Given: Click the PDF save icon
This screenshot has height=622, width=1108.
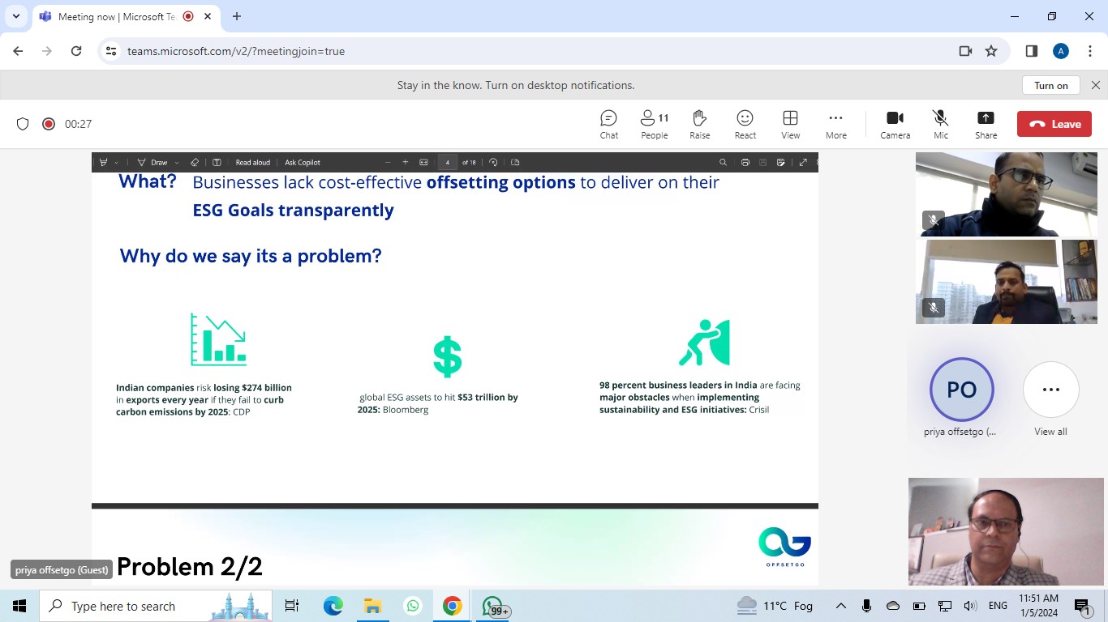Looking at the screenshot, I should pos(762,162).
